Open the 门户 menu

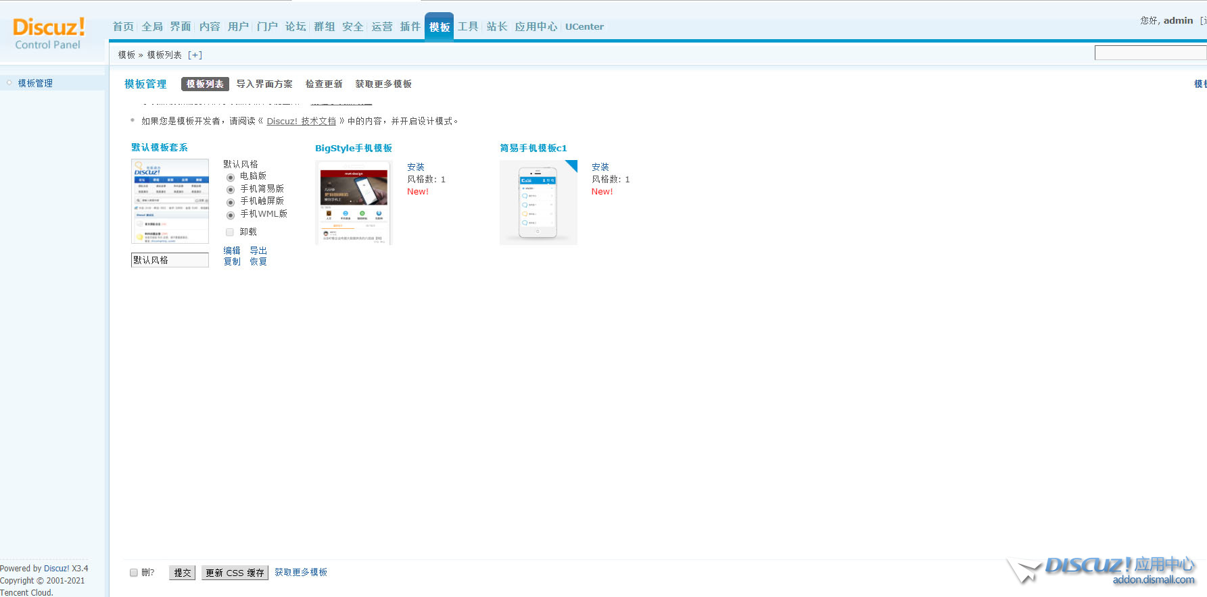267,26
